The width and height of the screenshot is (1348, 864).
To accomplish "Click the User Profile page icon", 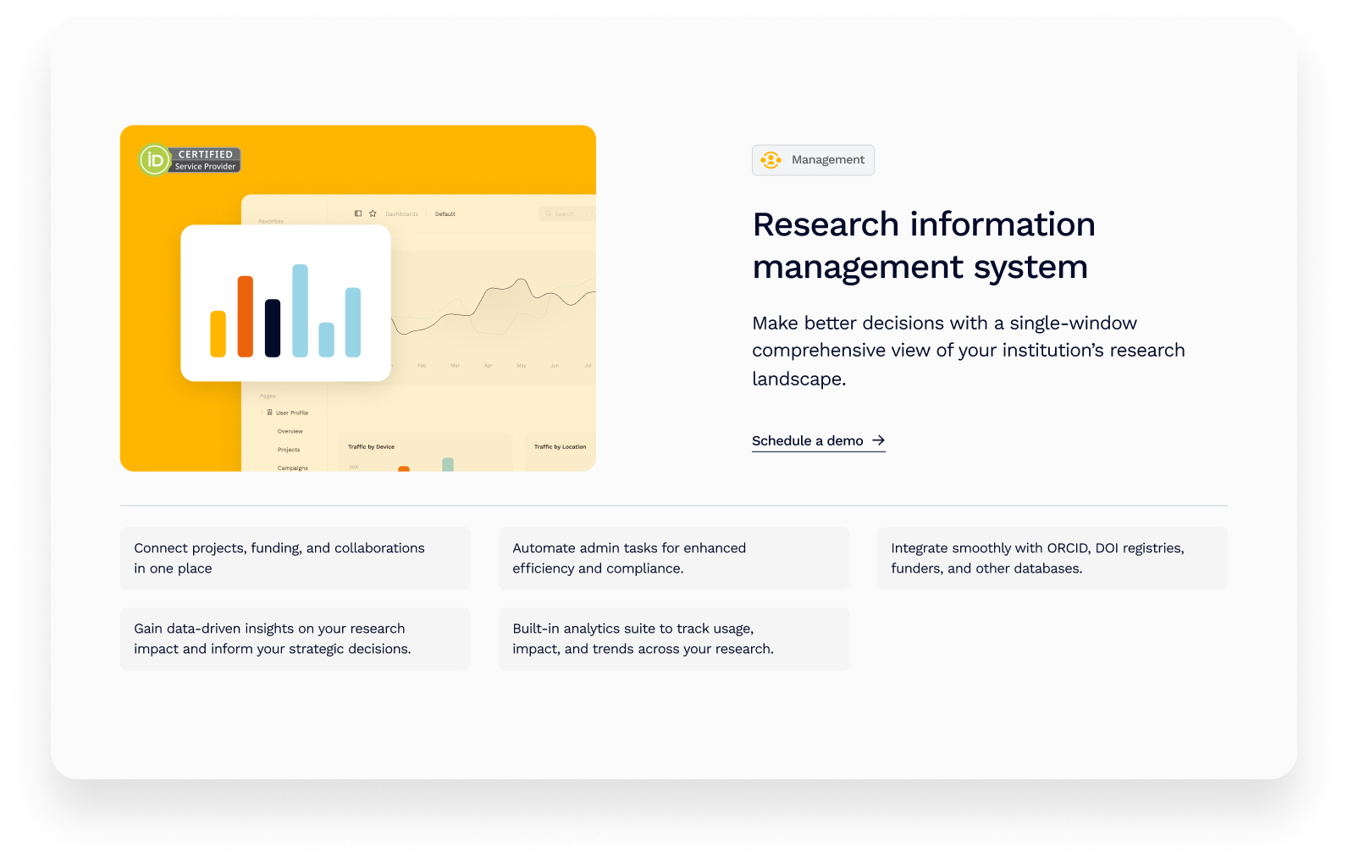I will (270, 413).
